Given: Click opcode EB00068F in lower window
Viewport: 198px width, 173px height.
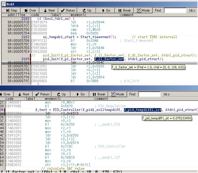Looking at the screenshot, I should (14, 146).
